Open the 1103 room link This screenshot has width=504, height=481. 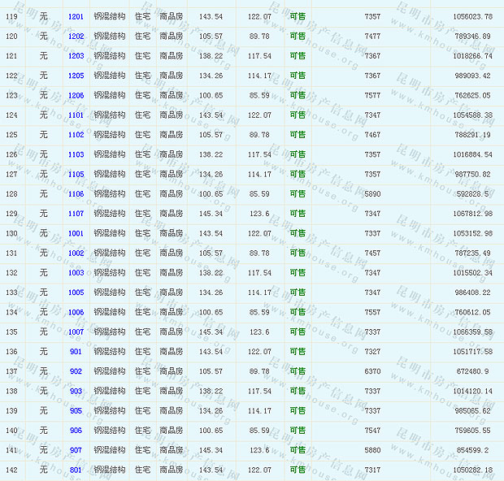76,154
